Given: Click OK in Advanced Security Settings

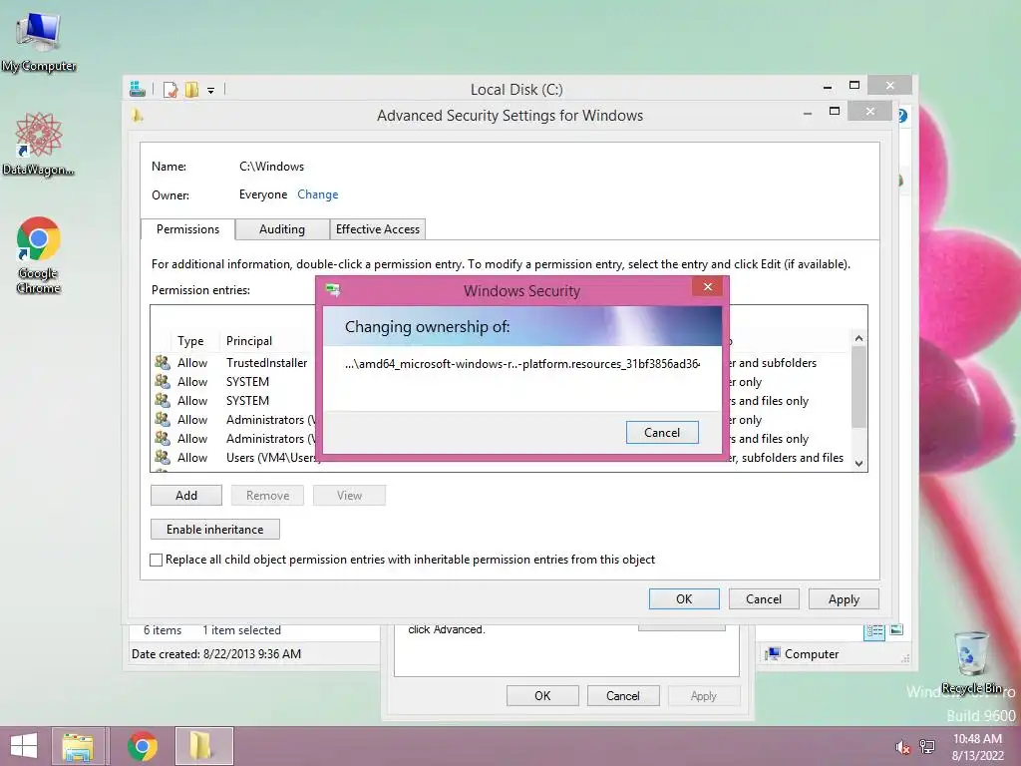Looking at the screenshot, I should pos(684,598).
